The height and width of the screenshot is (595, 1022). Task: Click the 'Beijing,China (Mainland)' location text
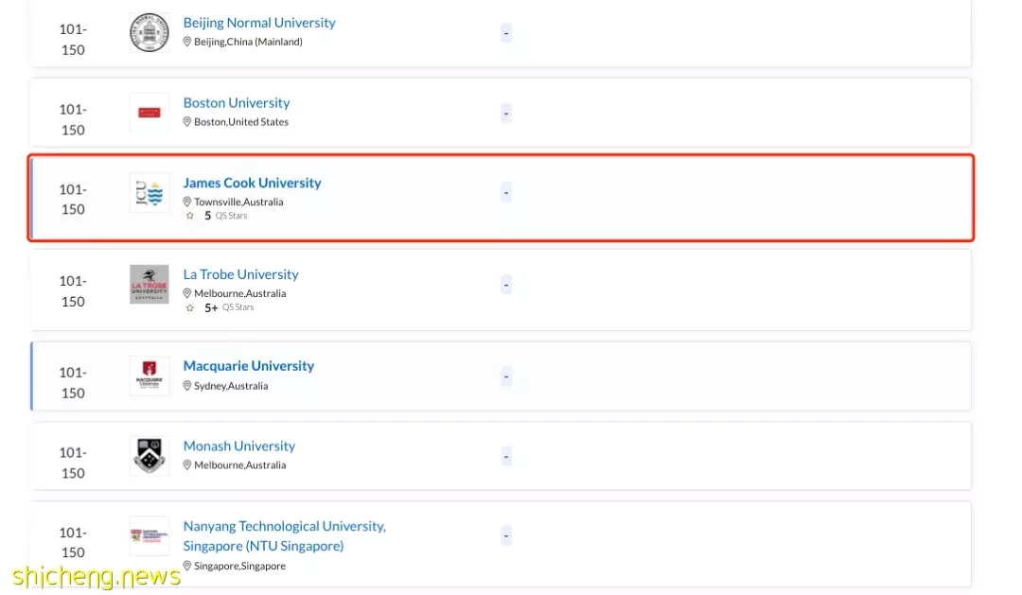pyautogui.click(x=248, y=42)
